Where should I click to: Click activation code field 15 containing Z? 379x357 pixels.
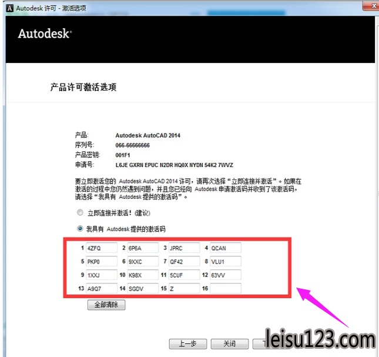184,288
